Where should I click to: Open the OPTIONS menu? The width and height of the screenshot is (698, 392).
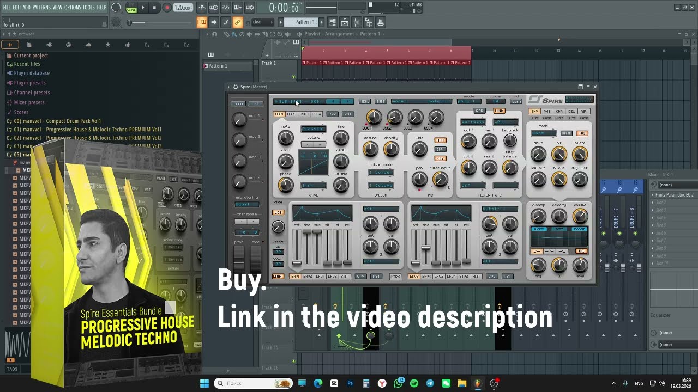pos(73,7)
